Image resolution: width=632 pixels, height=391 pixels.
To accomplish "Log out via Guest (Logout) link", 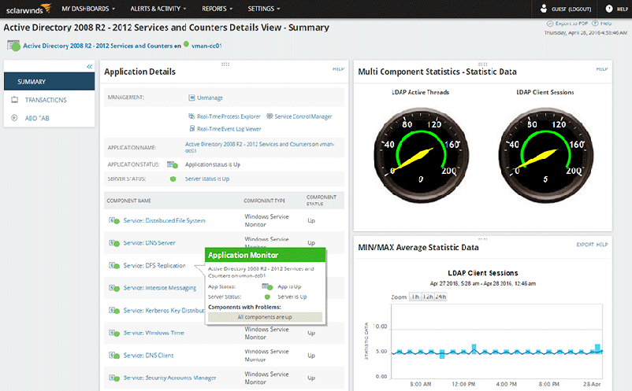I will point(571,9).
